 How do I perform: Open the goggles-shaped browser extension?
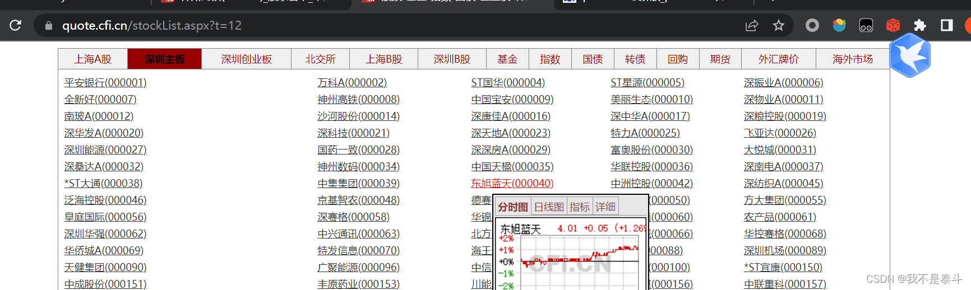pyautogui.click(x=866, y=25)
